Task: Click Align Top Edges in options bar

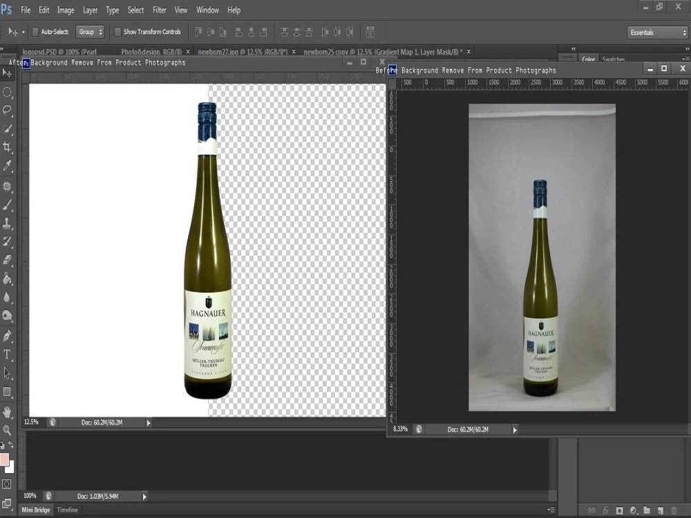Action: coord(199,32)
